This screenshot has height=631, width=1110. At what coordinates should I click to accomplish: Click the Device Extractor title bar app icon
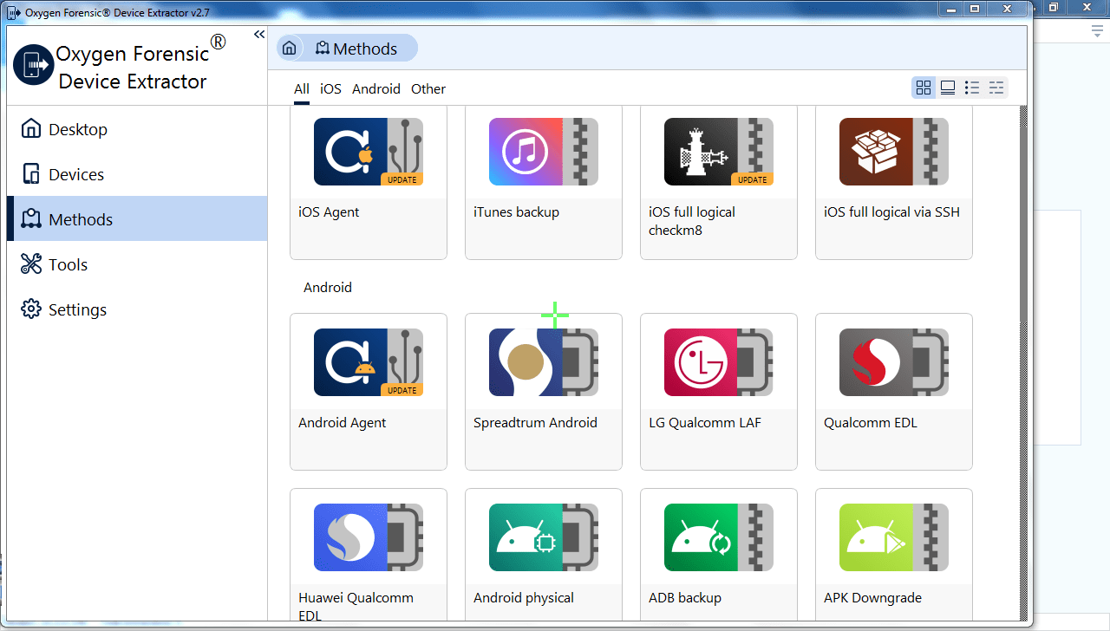point(14,12)
